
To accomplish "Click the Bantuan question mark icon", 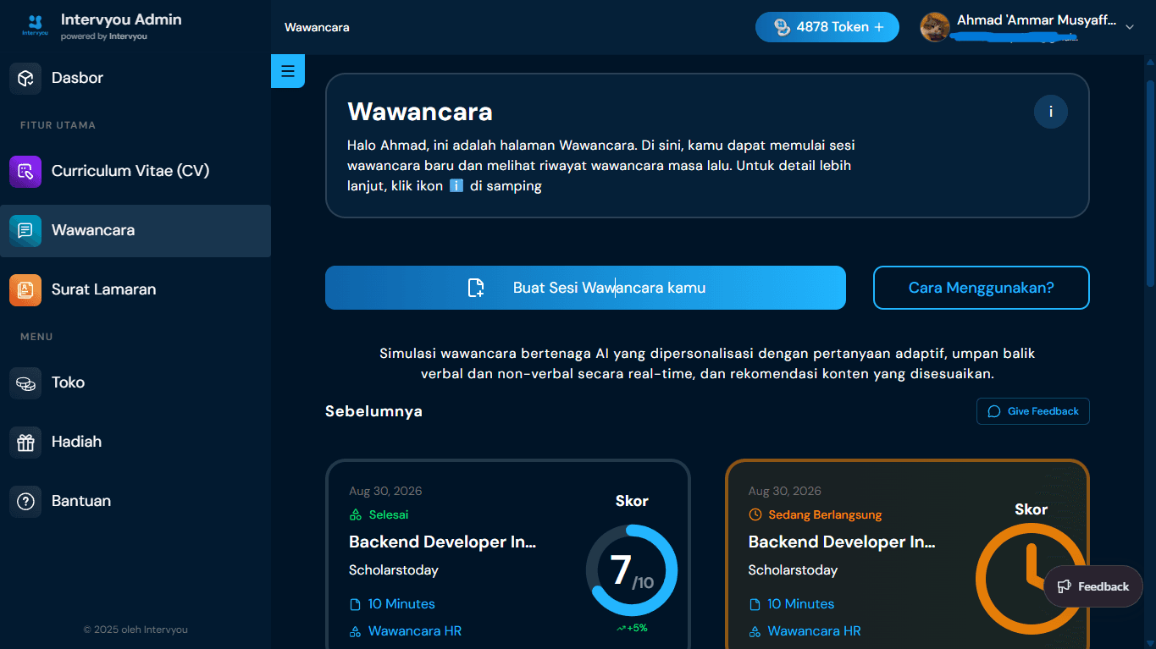I will coord(25,501).
